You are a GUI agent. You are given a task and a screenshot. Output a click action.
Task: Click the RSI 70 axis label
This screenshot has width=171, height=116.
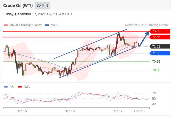click(154, 93)
